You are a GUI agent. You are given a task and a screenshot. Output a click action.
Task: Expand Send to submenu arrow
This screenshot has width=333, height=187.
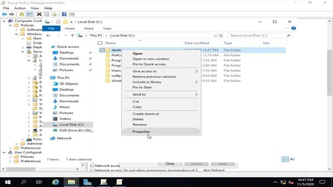point(196,95)
